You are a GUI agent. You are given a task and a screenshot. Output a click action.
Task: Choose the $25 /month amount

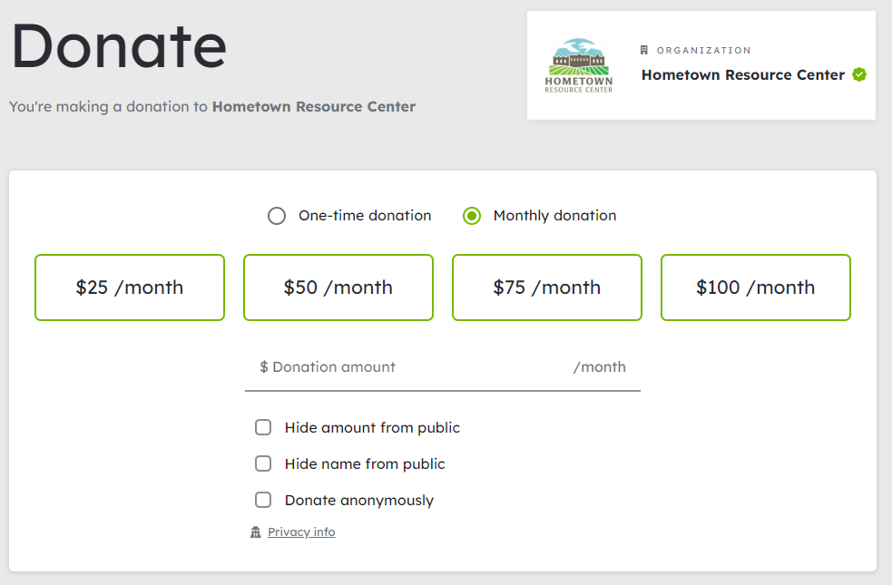(130, 288)
